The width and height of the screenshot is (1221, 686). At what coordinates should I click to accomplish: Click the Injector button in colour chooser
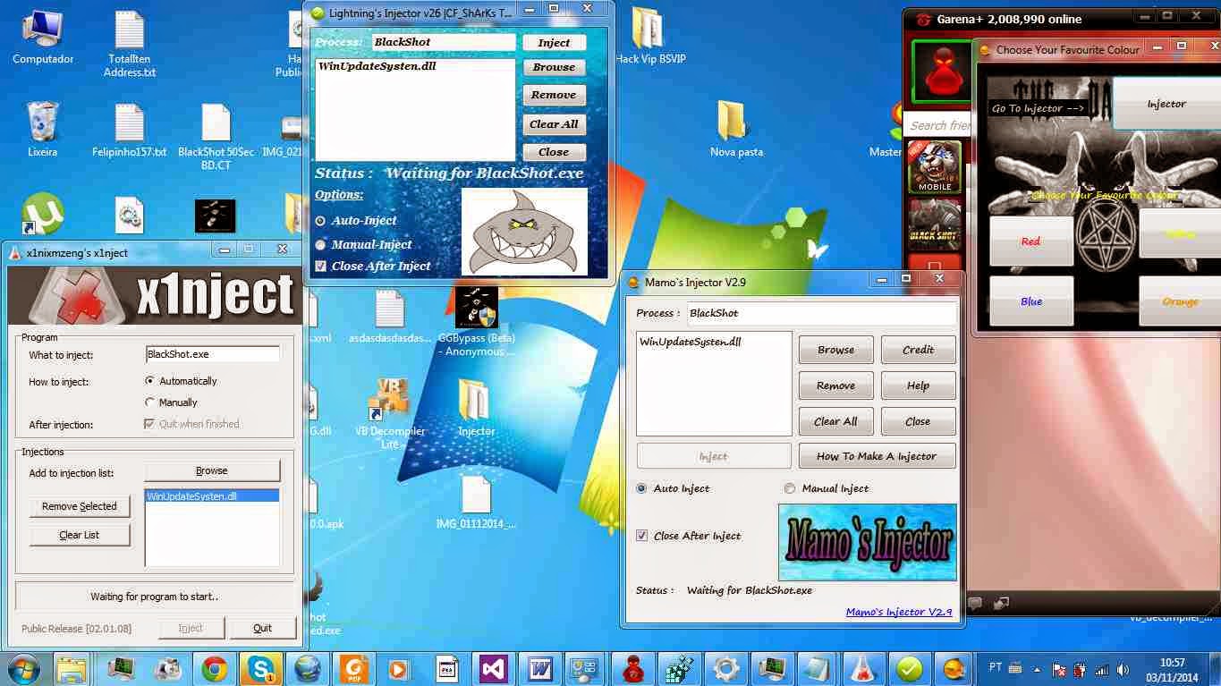(1166, 104)
